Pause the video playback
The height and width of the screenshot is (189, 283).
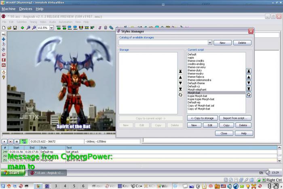pos(17,142)
